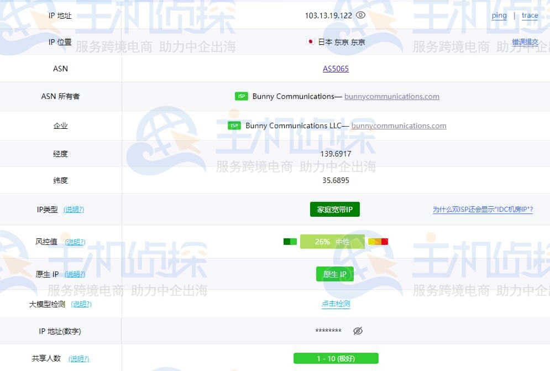Open the ping link
Screen dimensions: 550x371
click(x=499, y=15)
